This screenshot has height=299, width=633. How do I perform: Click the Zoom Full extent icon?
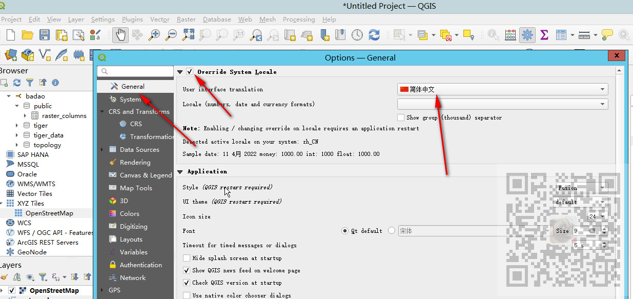[x=188, y=35]
